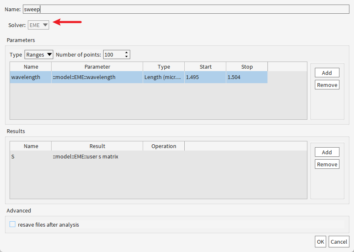Select the wavelength name cell
Viewport: 354px width, 252px height.
coord(31,77)
